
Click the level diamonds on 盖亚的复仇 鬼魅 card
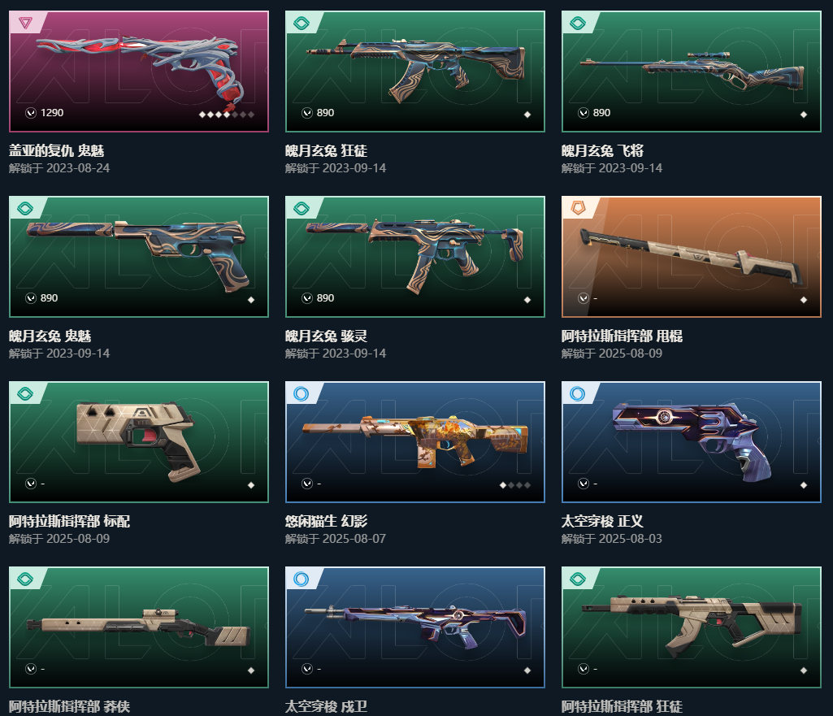point(226,115)
